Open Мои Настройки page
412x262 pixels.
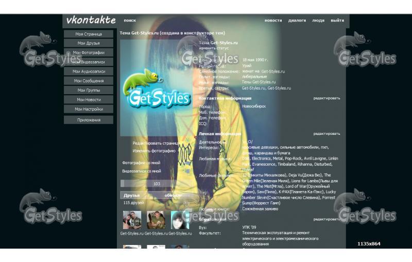tap(89, 109)
